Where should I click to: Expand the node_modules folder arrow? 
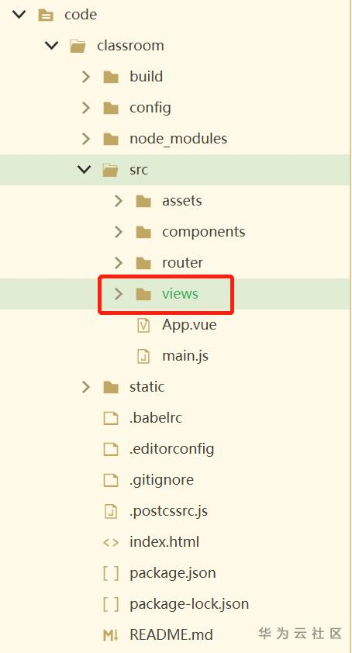point(86,139)
